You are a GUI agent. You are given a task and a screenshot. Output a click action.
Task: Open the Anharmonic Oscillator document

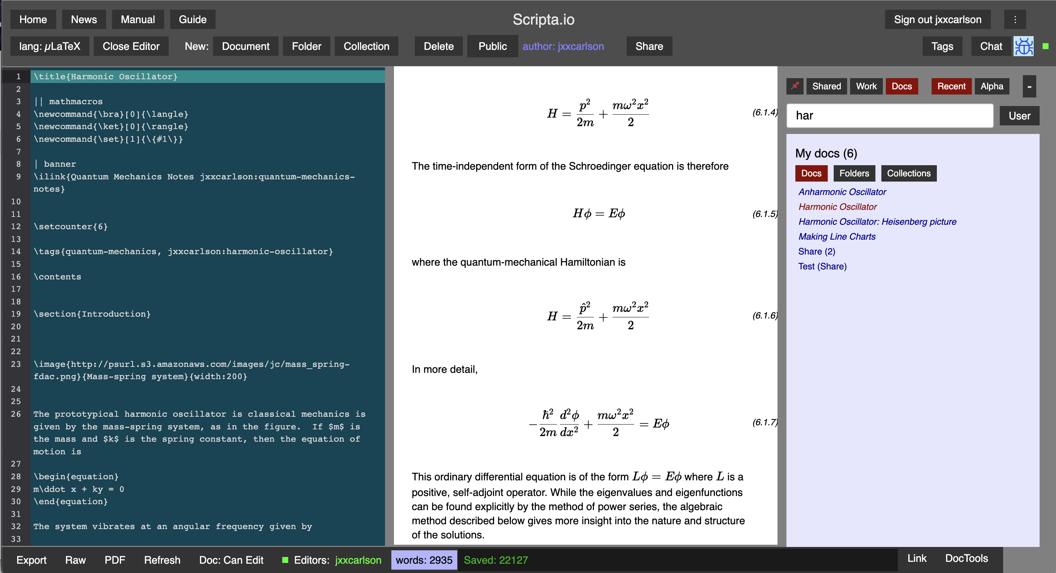point(842,191)
